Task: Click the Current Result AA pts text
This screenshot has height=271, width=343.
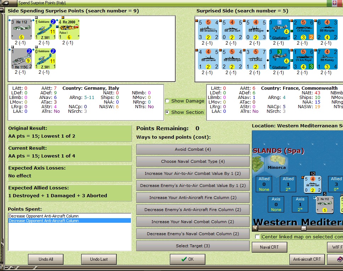Action: click(x=42, y=156)
